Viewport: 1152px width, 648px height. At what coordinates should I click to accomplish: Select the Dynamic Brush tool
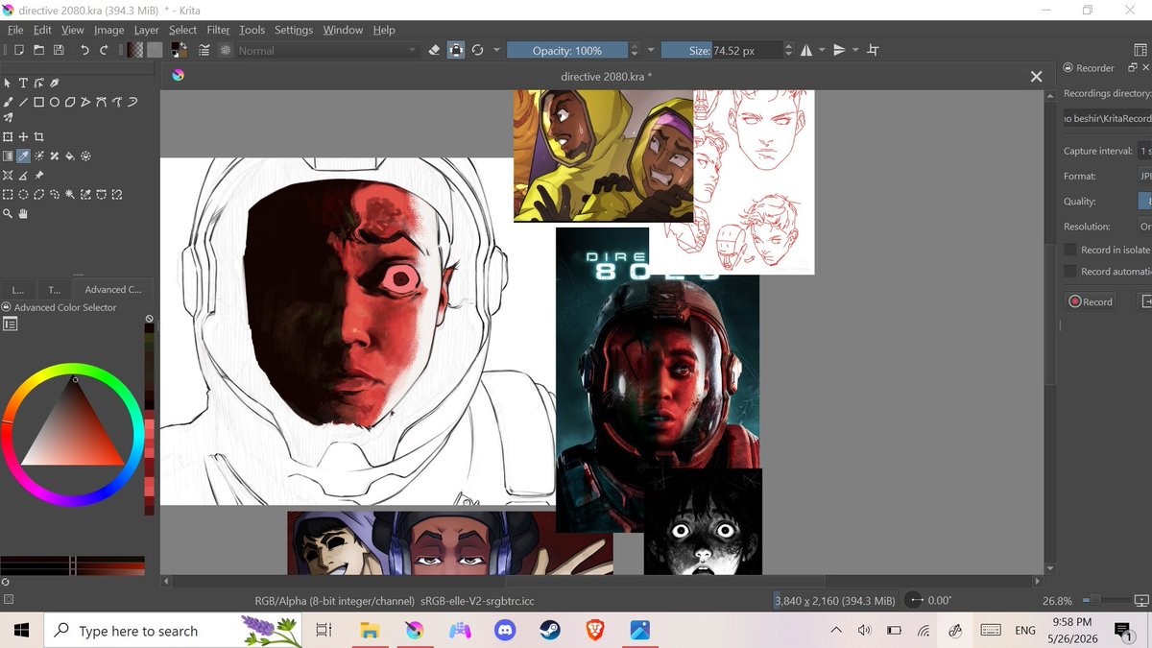click(132, 102)
